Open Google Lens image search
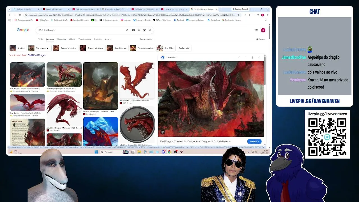This screenshot has height=202, width=359. [x=144, y=30]
